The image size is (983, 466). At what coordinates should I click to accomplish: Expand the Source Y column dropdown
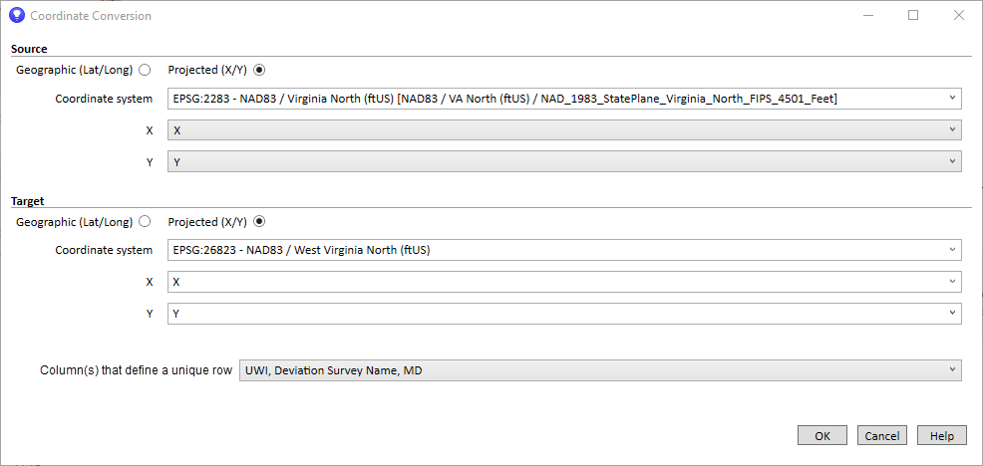tap(953, 161)
